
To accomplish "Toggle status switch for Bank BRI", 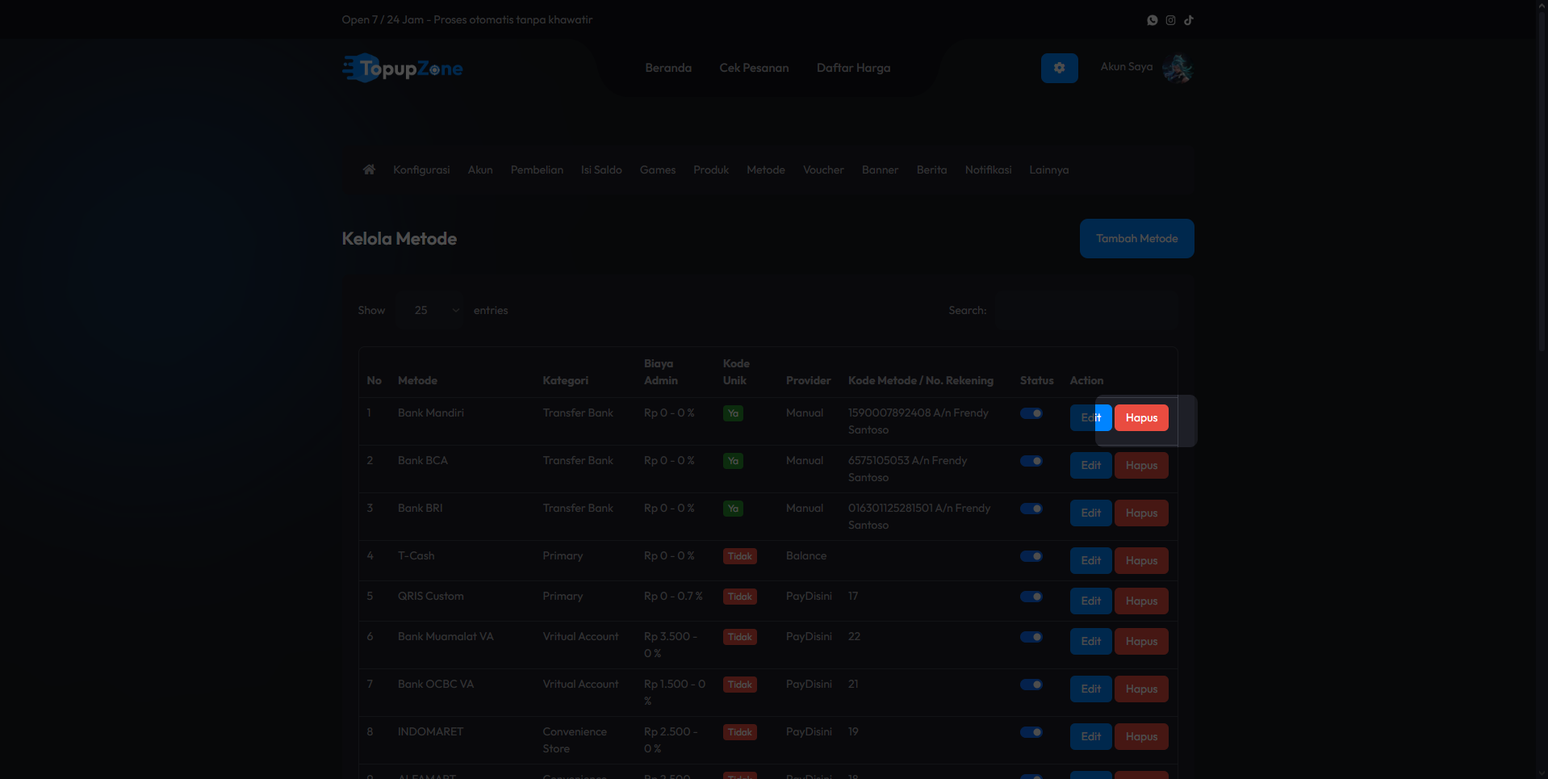I will [x=1031, y=509].
